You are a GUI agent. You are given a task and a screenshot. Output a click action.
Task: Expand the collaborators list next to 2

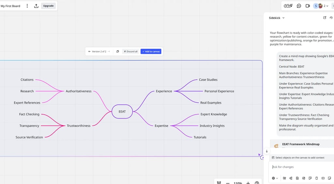327,6
